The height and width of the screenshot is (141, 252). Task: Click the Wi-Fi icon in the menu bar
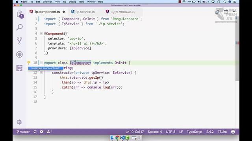184,2
